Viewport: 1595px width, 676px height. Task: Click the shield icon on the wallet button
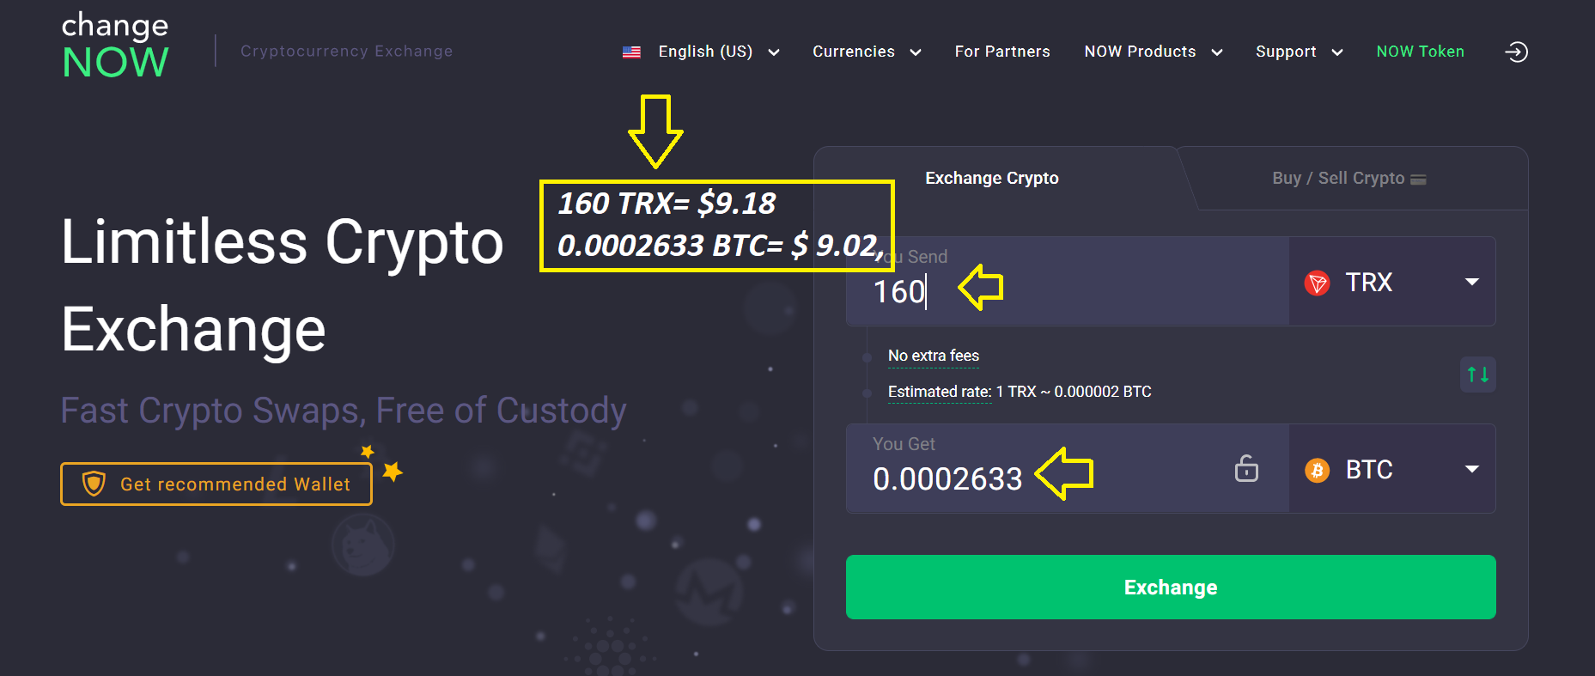(x=94, y=484)
